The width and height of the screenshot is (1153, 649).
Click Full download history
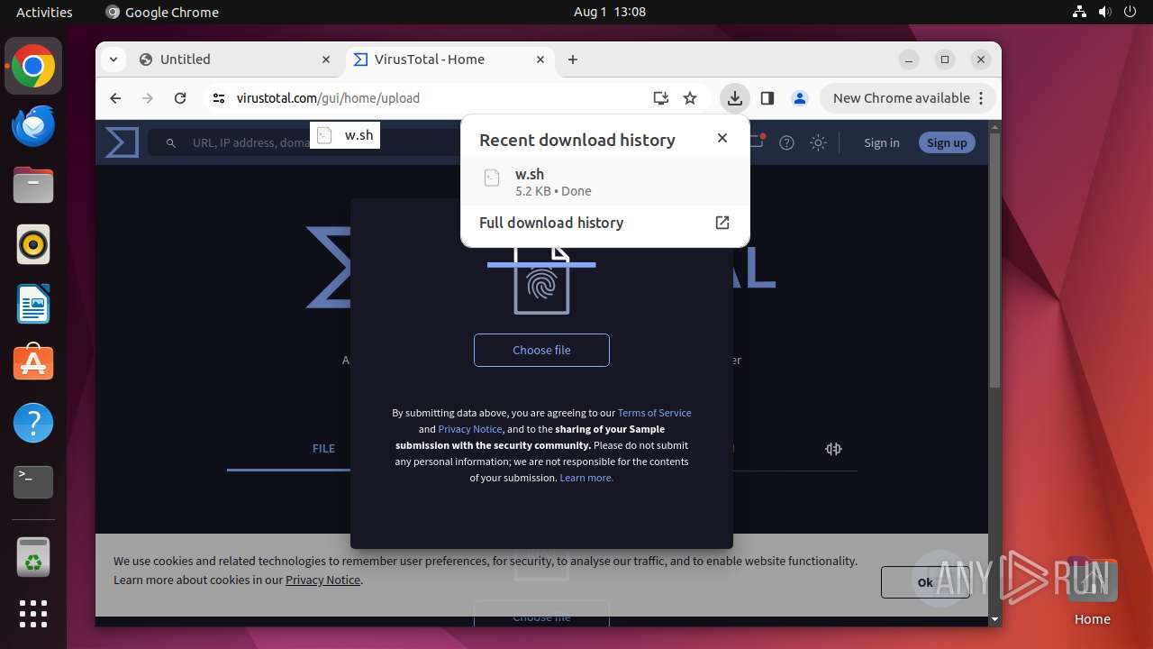coord(551,223)
